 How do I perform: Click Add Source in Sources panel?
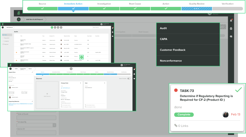click(47, 95)
